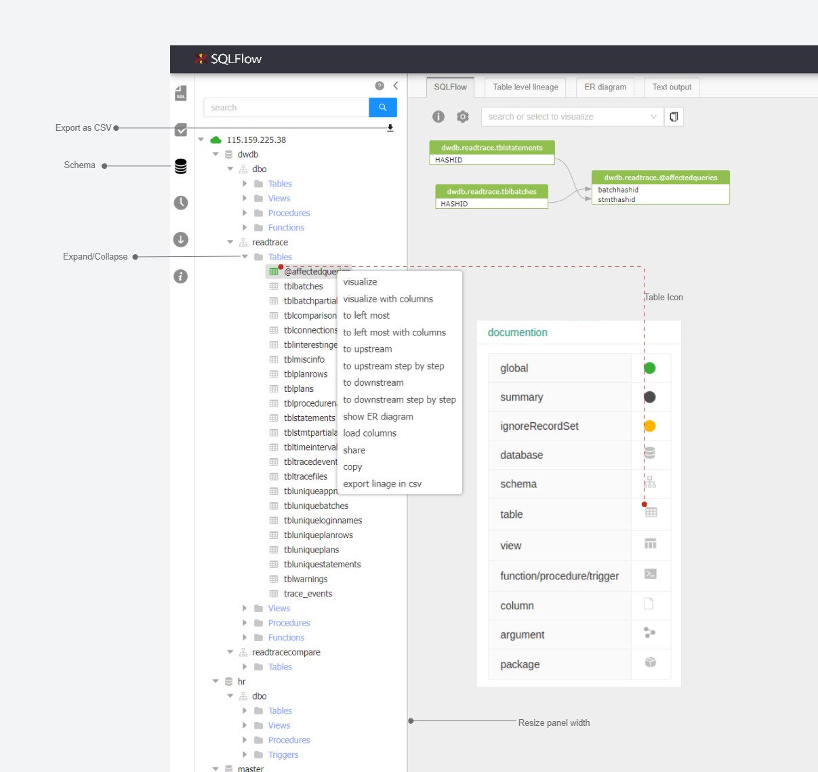Click the function/procedure/trigger terminal icon
818x772 pixels.
(x=650, y=574)
